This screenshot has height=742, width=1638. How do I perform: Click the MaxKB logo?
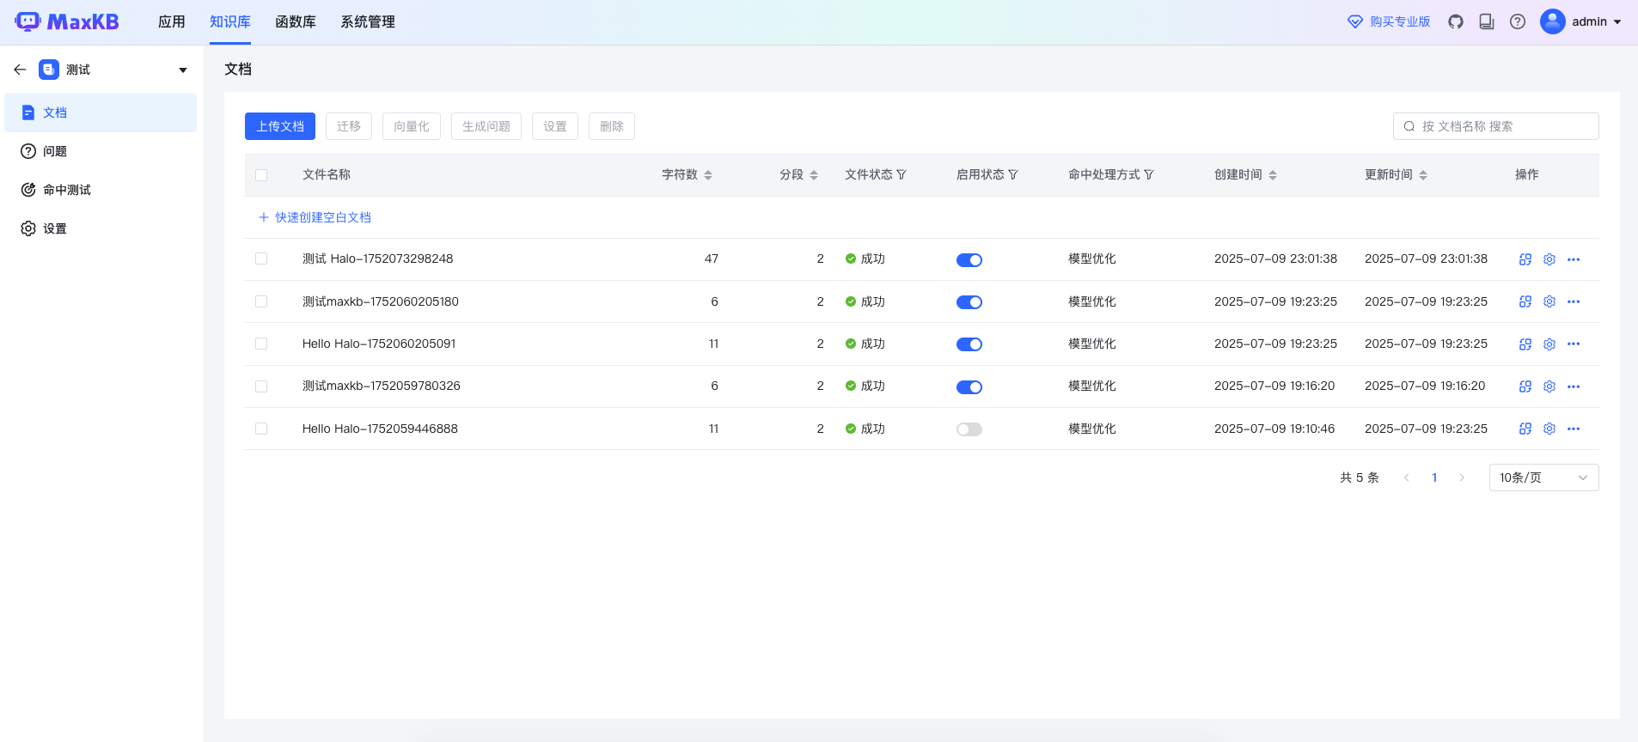(67, 21)
